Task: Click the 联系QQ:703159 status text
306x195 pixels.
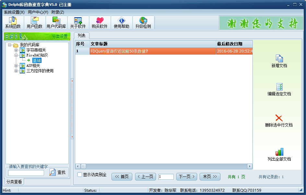Action: [x=247, y=190]
